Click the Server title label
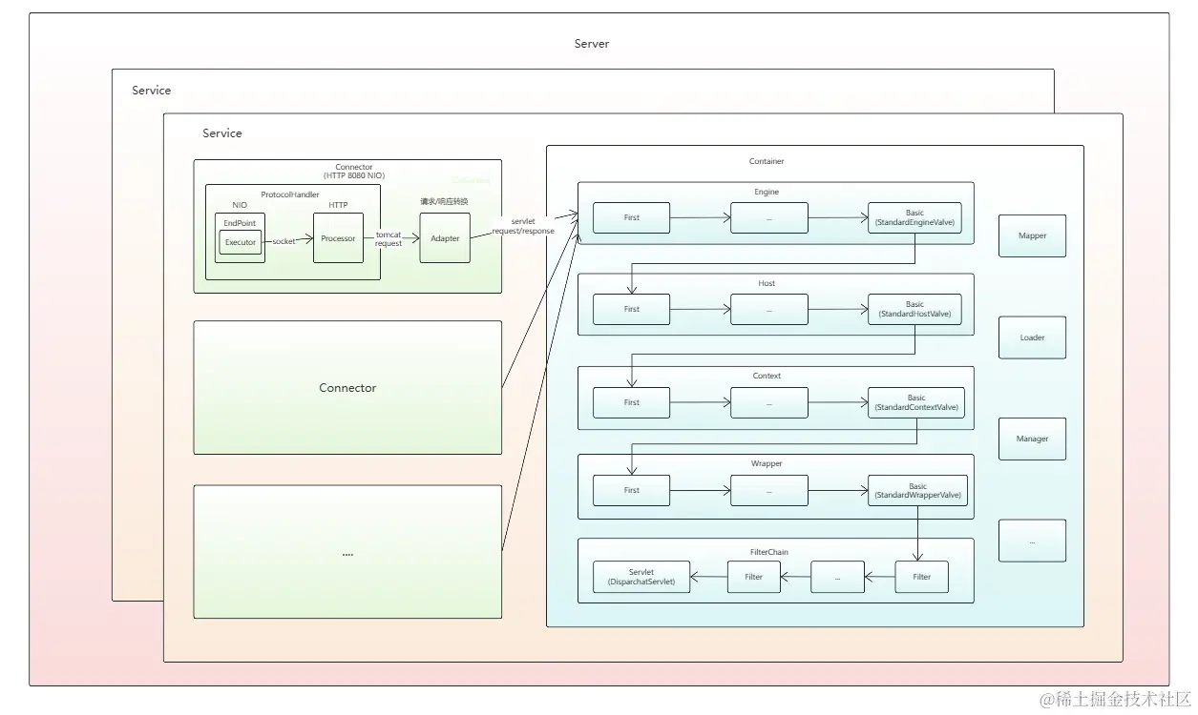 tap(592, 44)
